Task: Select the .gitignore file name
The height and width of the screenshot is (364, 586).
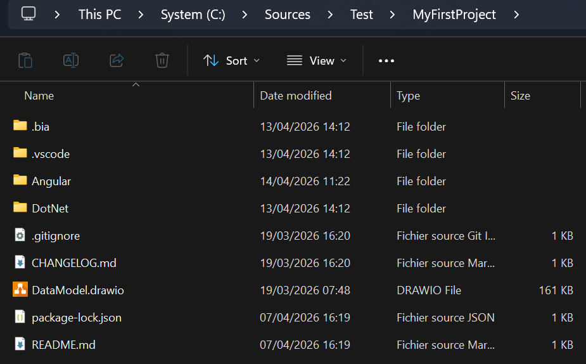Action: click(x=56, y=236)
